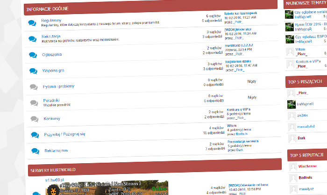The width and height of the screenshot is (327, 195).
Task: Open Badbuls profile in Witam last post
Action: [x=242, y=134]
